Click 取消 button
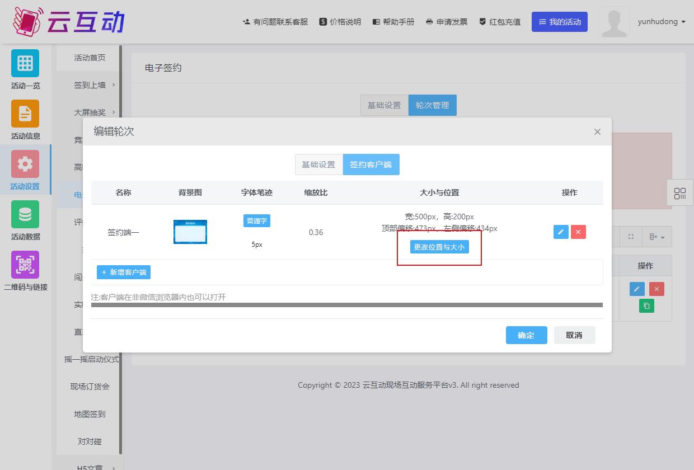Screen dimensions: 694x470 pos(574,335)
